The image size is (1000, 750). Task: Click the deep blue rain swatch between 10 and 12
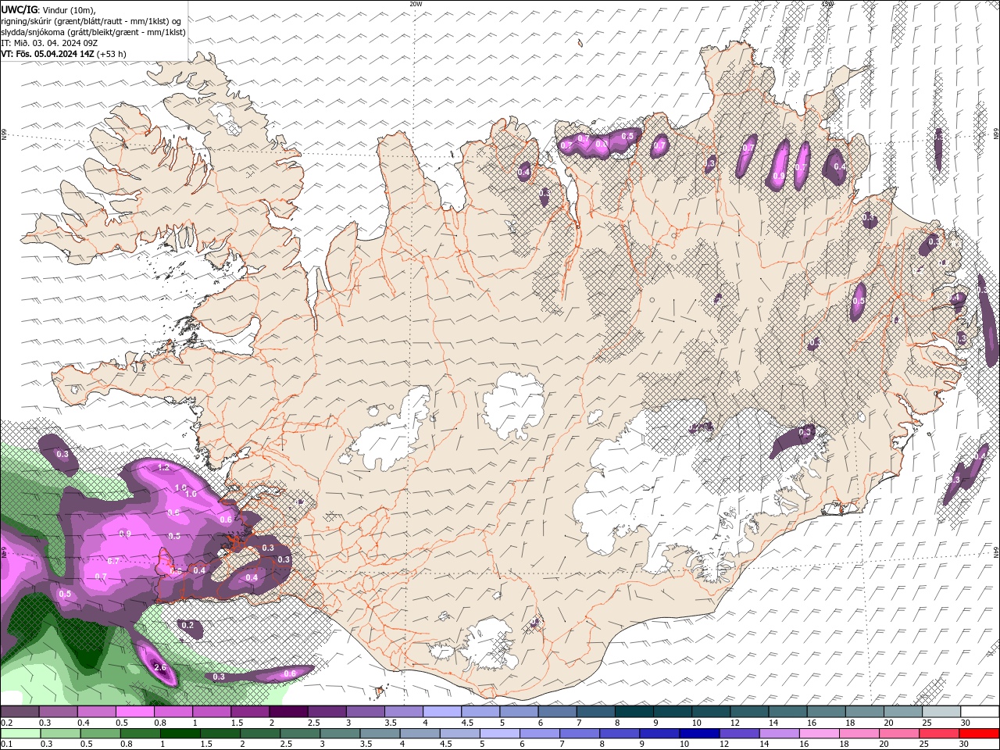click(698, 734)
